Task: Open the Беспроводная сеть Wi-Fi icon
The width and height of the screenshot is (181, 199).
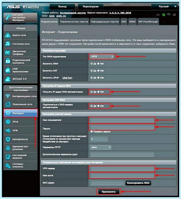Action: pos(8,96)
